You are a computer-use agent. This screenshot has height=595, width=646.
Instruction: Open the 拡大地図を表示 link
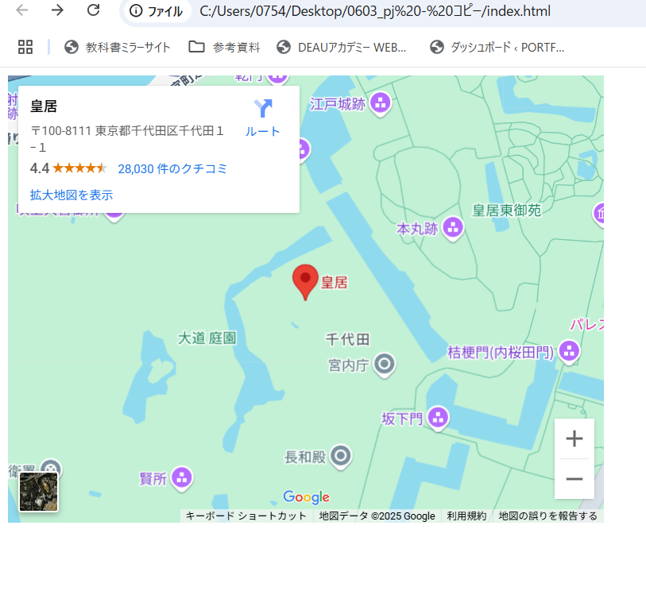[72, 195]
